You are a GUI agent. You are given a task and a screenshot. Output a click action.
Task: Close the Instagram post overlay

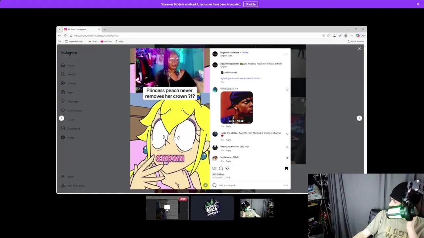359,49
